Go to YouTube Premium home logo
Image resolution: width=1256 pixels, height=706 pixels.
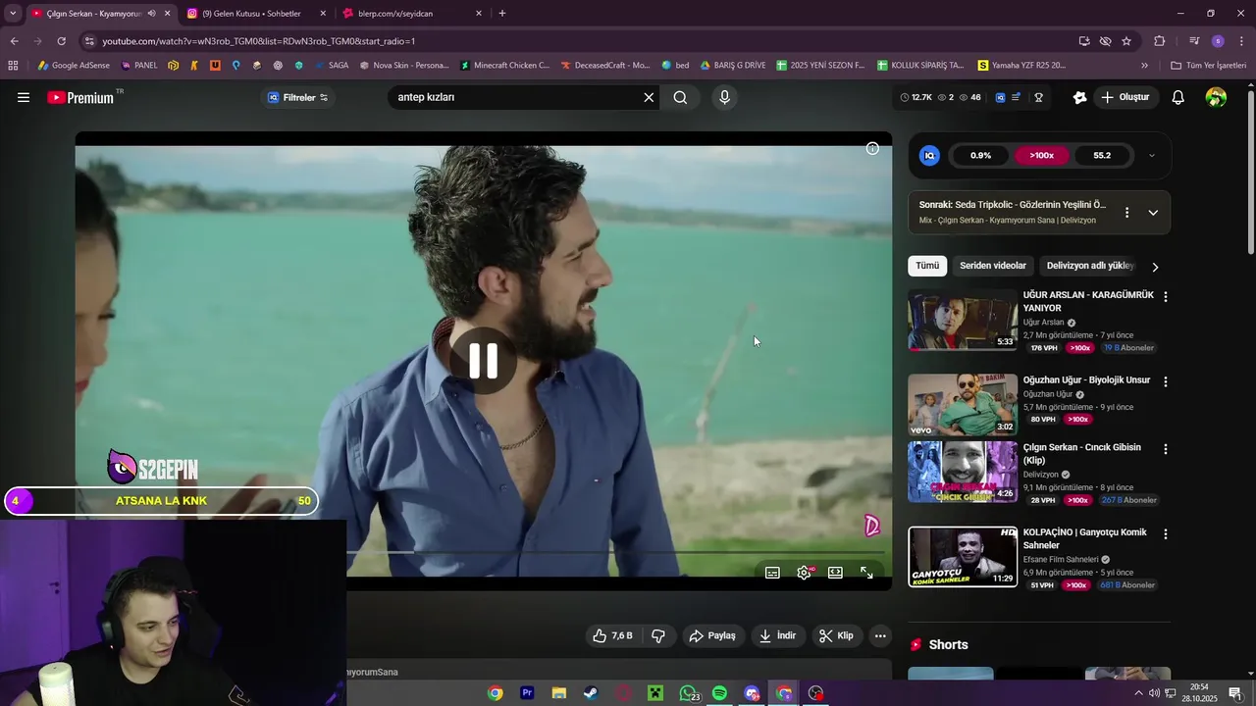[x=82, y=97]
